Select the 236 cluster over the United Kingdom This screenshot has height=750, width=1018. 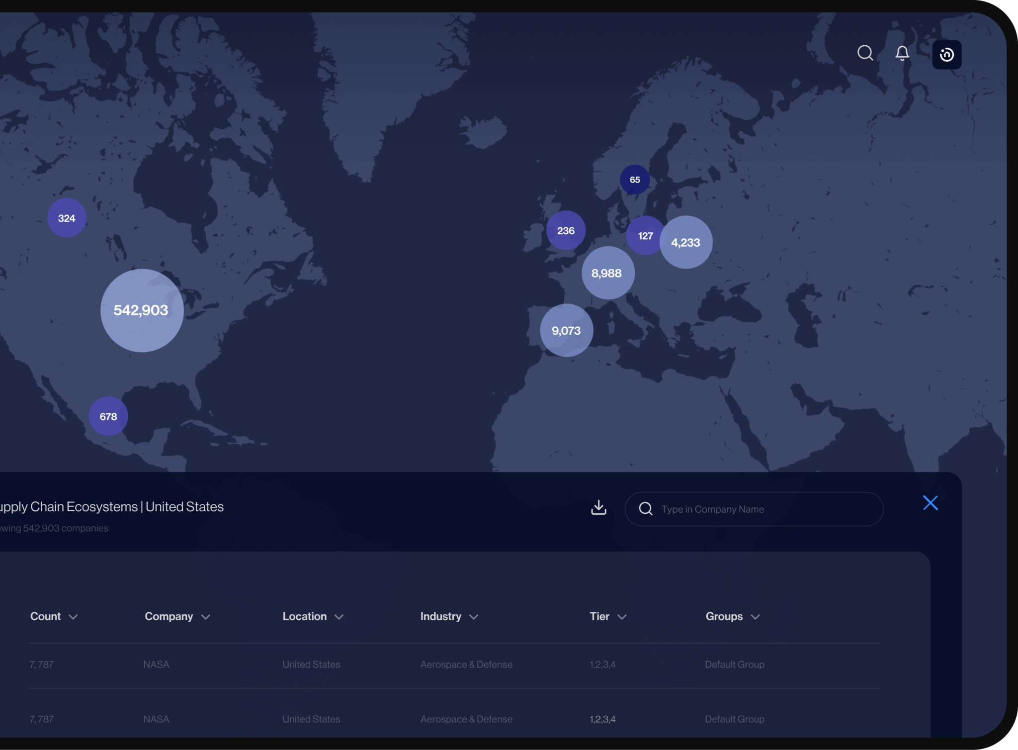point(565,230)
